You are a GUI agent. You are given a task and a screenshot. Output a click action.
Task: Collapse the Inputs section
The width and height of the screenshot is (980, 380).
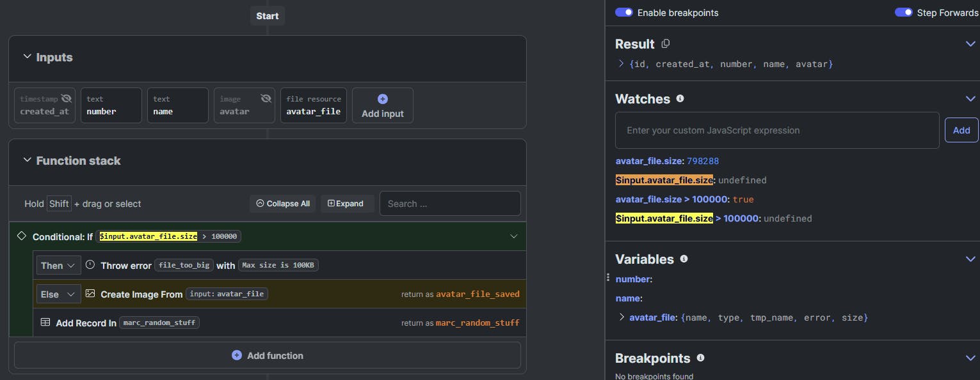(27, 57)
